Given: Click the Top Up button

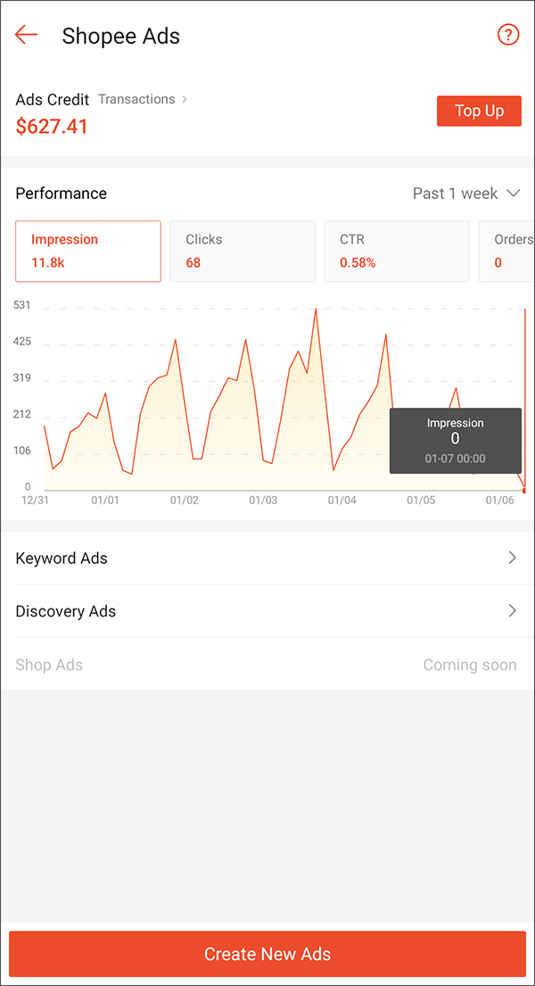Looking at the screenshot, I should tap(479, 112).
